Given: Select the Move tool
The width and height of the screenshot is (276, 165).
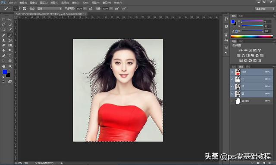Looking at the screenshot, I should (10, 20).
